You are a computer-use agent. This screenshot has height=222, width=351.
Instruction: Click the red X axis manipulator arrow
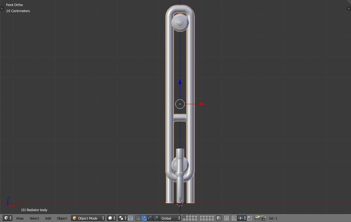202,104
